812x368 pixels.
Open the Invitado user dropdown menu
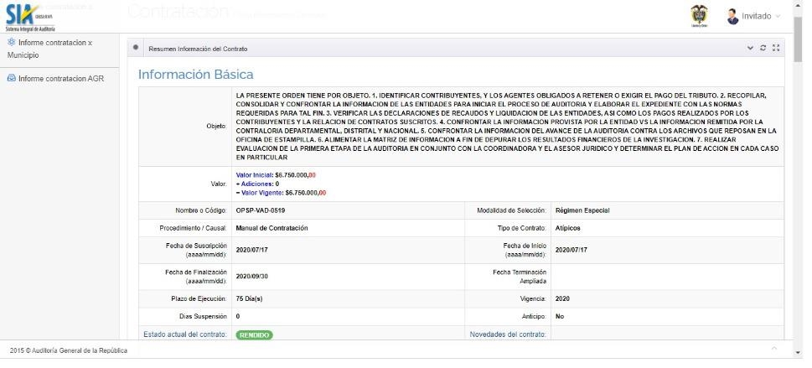click(x=760, y=17)
